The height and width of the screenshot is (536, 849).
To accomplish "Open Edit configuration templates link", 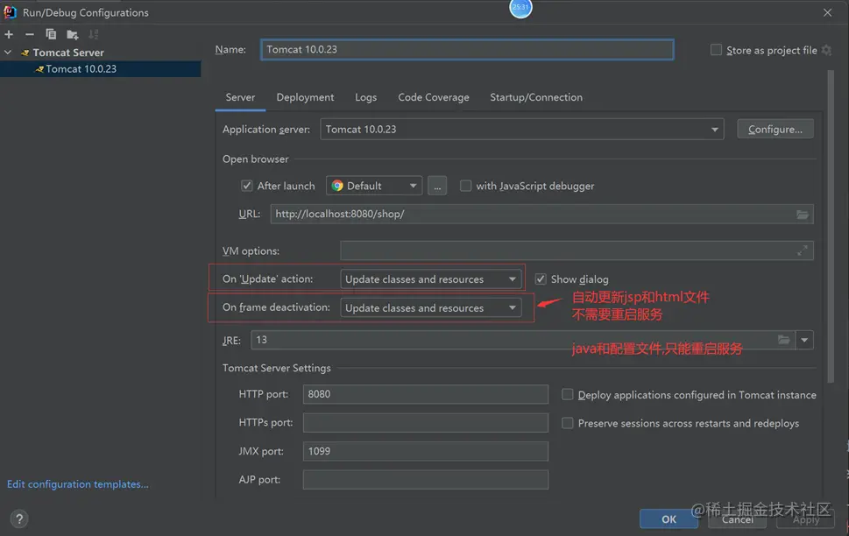I will click(78, 484).
